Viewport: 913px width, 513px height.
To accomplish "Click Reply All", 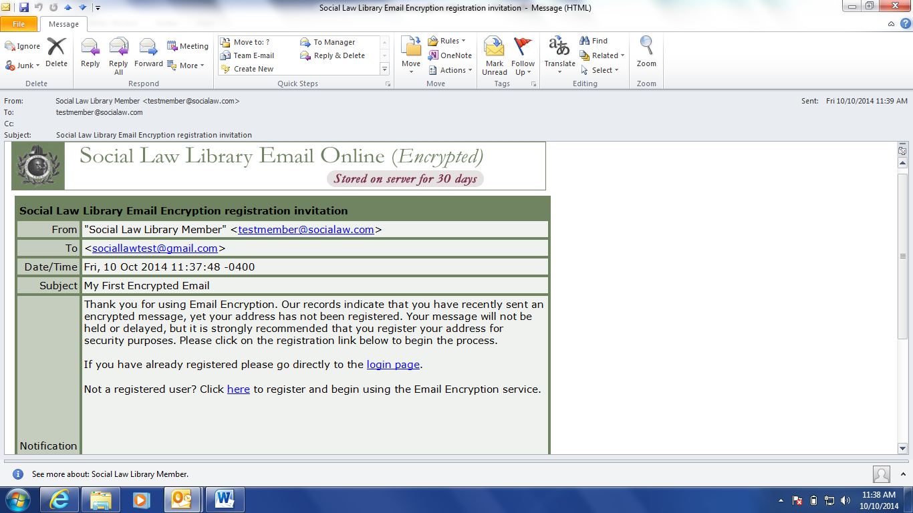I will tap(118, 57).
